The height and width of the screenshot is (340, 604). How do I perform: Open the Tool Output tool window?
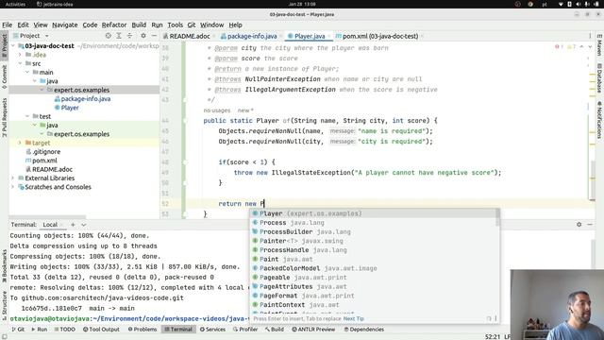pos(101,330)
